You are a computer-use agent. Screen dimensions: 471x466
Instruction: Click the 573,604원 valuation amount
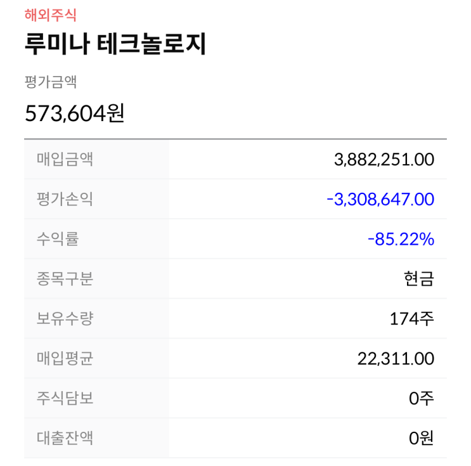pos(75,113)
